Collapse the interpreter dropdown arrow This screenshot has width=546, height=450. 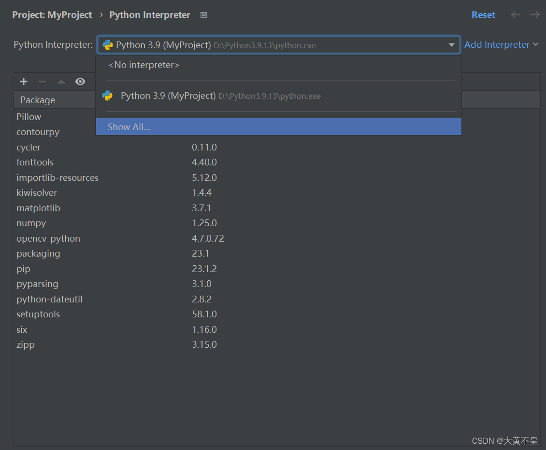tap(452, 45)
